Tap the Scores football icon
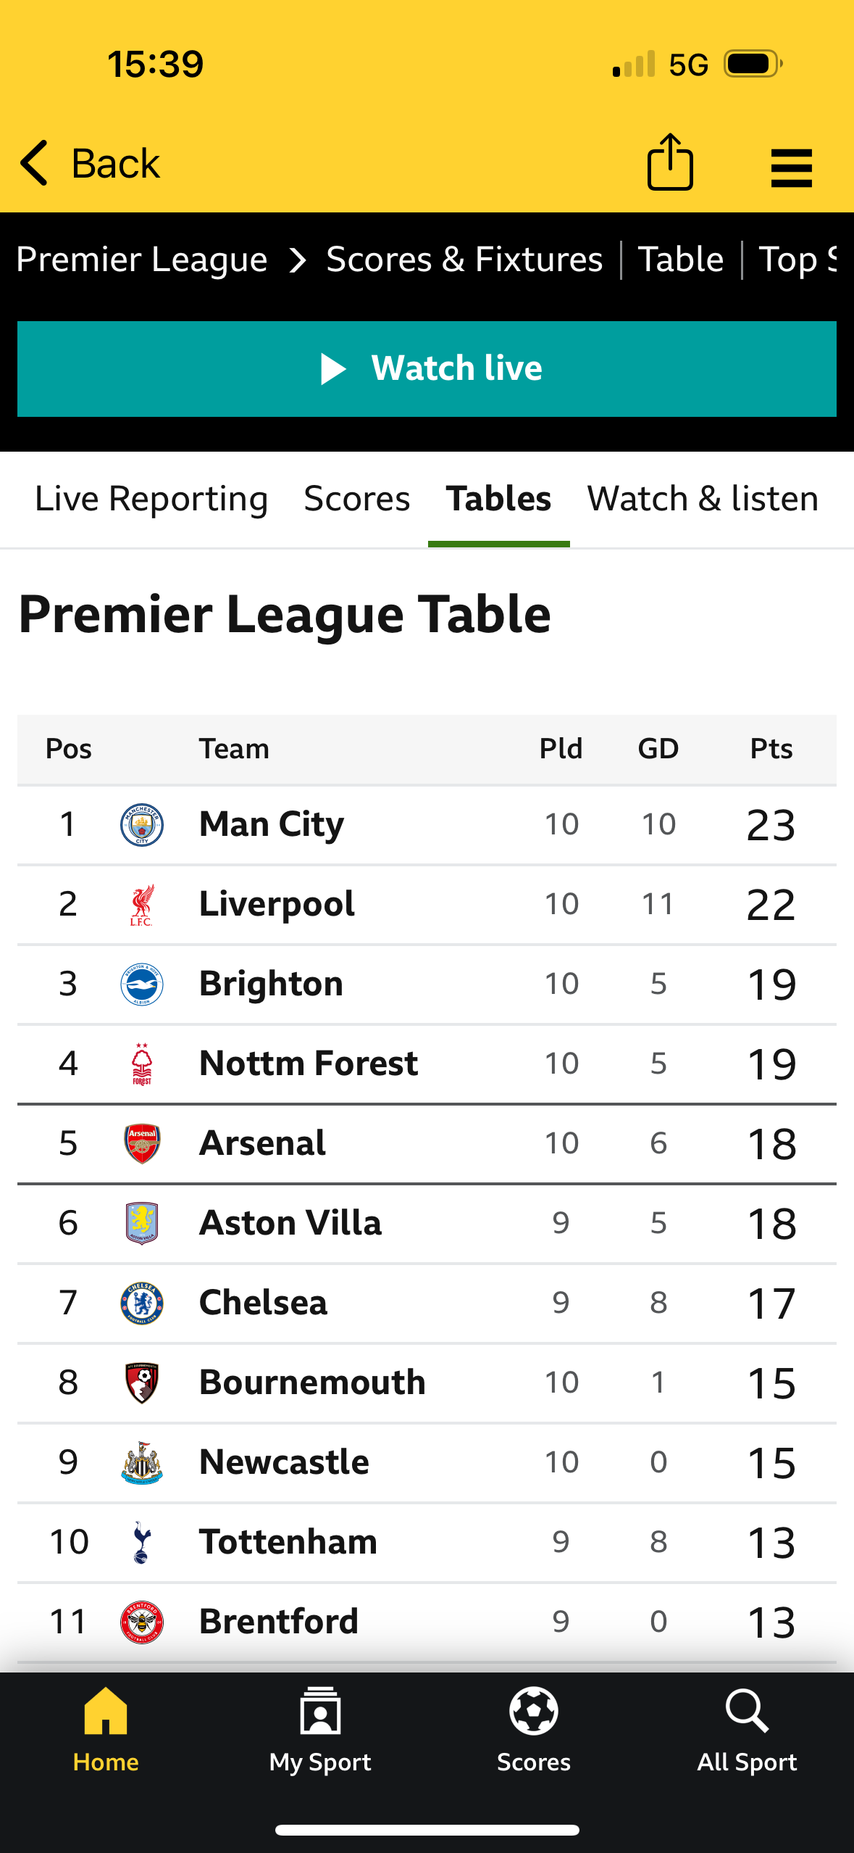Screen dimensions: 854x1853 click(x=534, y=1711)
